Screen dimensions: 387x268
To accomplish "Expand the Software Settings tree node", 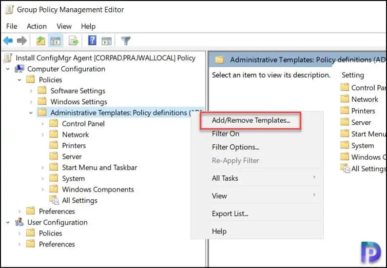I will click(x=31, y=91).
